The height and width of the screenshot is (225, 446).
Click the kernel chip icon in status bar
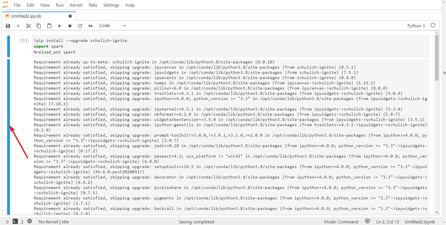(x=30, y=221)
